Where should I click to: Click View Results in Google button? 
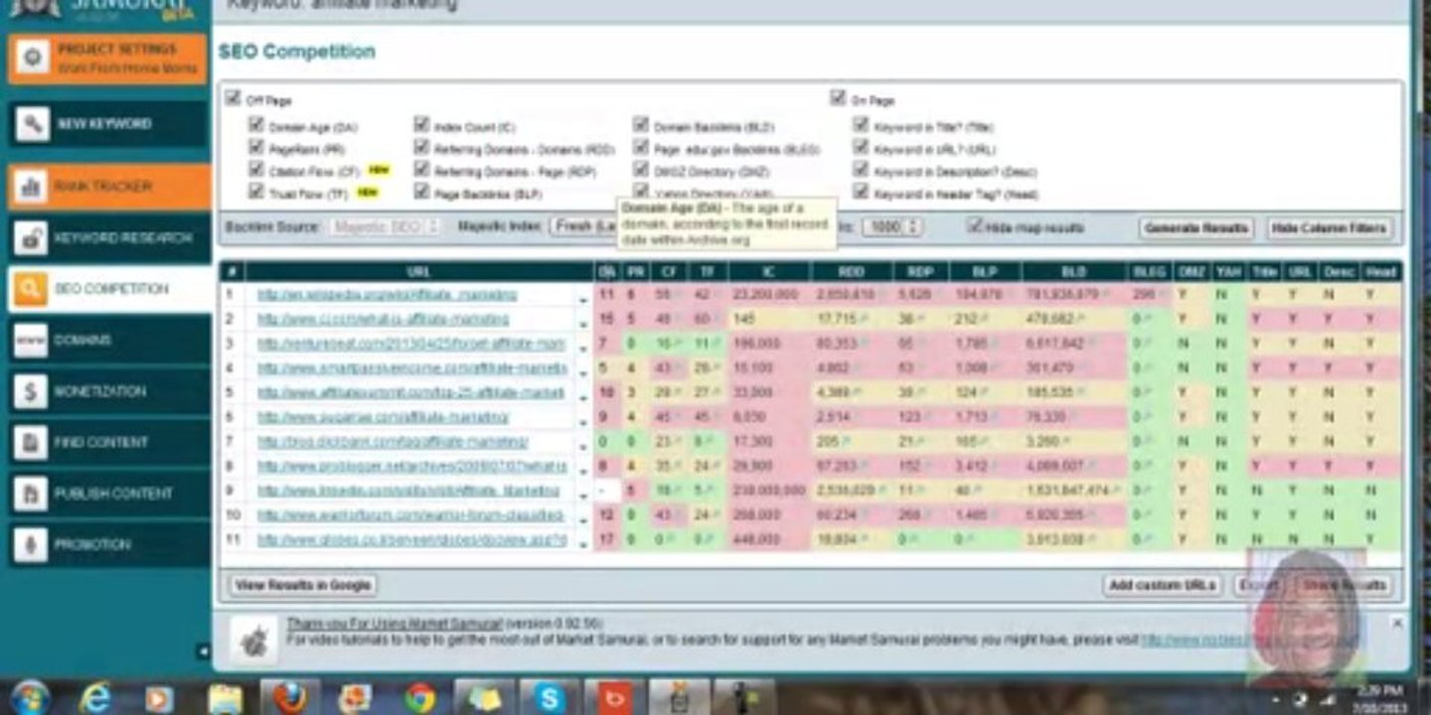tap(302, 585)
